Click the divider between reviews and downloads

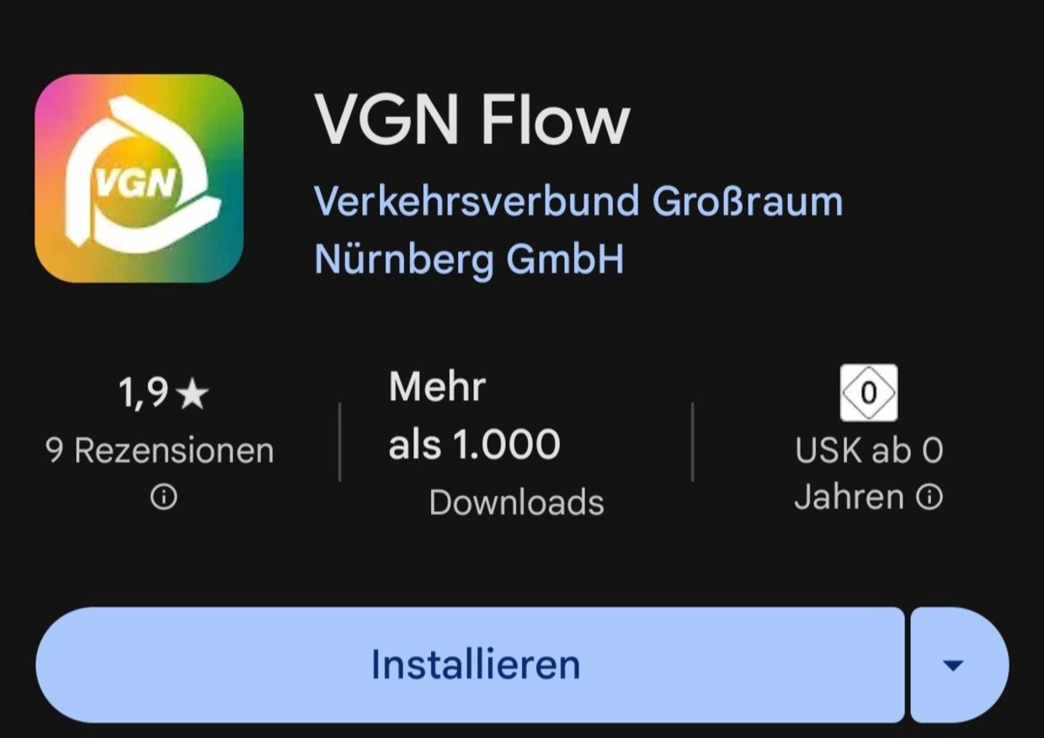(x=339, y=442)
